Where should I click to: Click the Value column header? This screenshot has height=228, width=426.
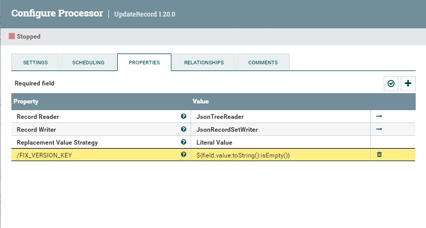201,101
